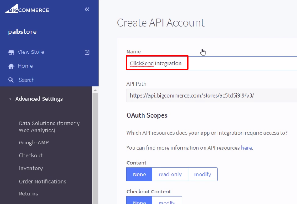
Task: Click the Content scope label
Action: click(x=136, y=163)
